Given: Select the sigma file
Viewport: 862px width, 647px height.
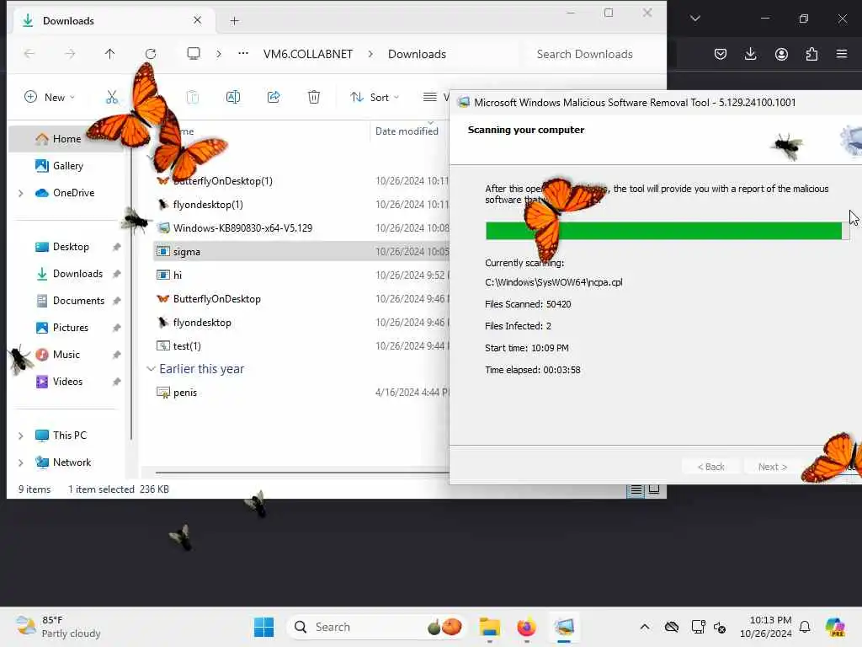Looking at the screenshot, I should click(x=301, y=251).
